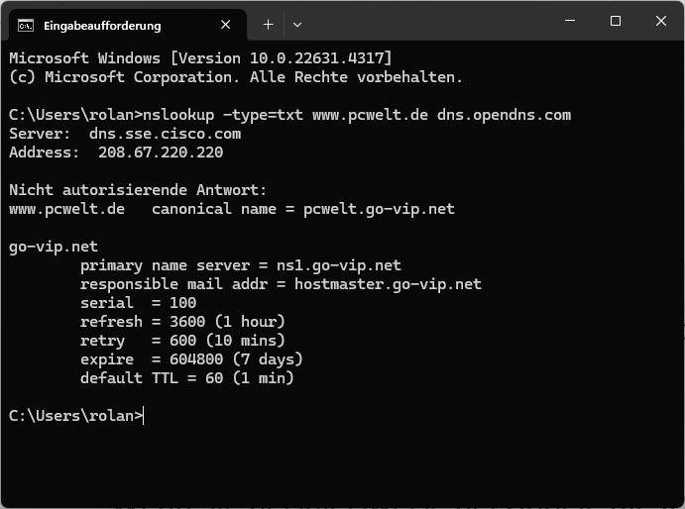This screenshot has height=509, width=685.
Task: Click the refresh = 3600 (1 hour) line
Action: 182,322
